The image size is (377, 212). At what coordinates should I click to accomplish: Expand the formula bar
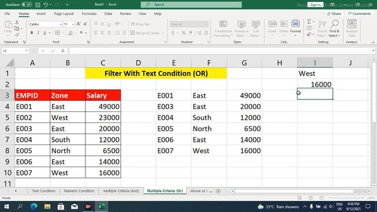373,51
